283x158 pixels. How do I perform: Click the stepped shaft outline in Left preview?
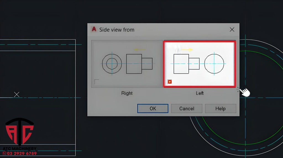click(x=186, y=64)
